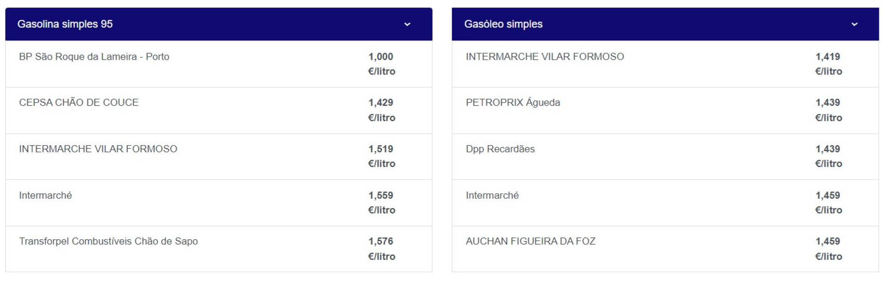
Task: Collapse the Gasolina simples 95 chevron
Action: (x=407, y=24)
